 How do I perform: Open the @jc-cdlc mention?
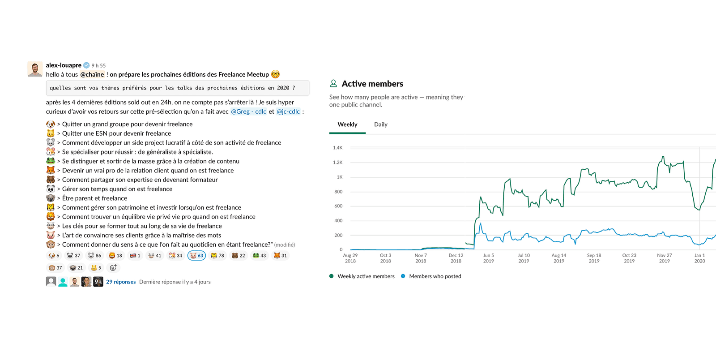[x=288, y=112]
